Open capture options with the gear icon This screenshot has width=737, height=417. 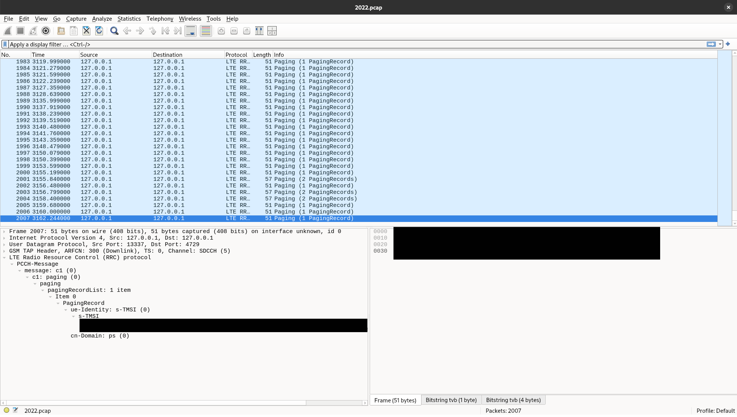[x=46, y=31]
